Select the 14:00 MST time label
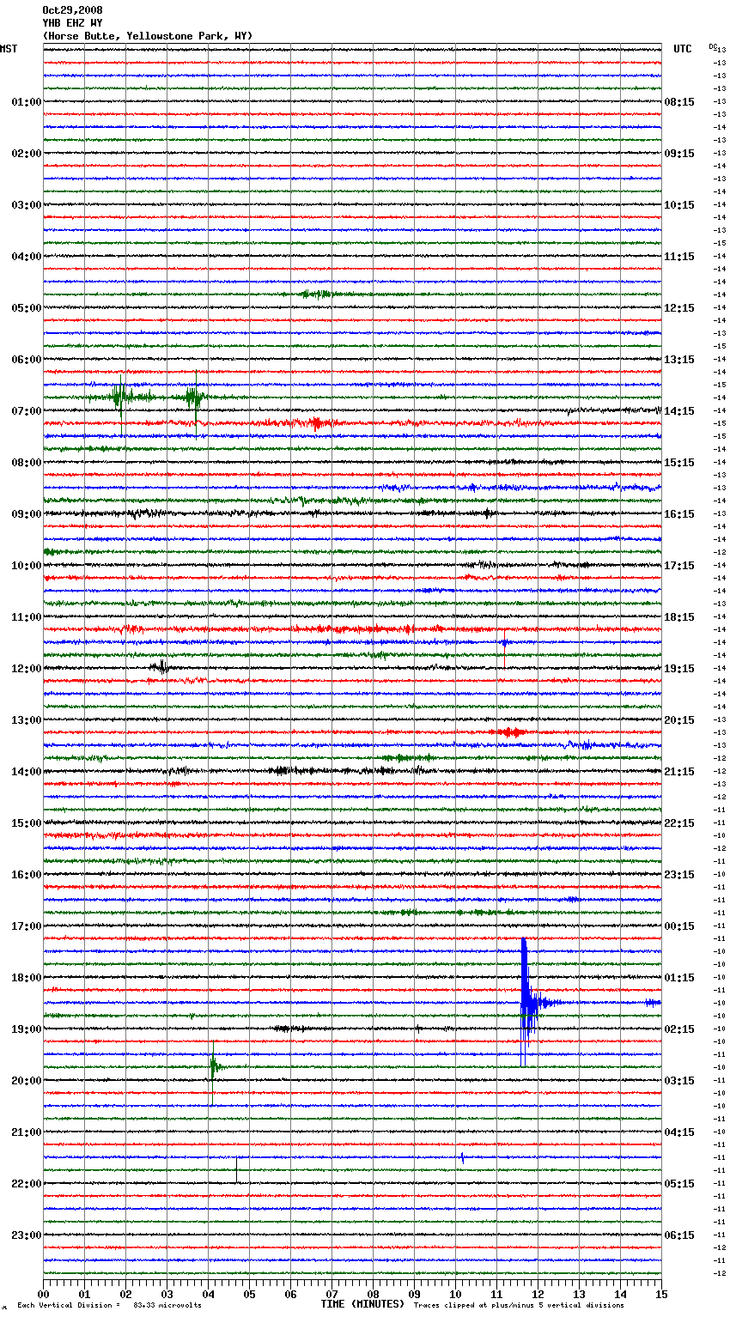The height and width of the screenshot is (1317, 730). coord(27,772)
